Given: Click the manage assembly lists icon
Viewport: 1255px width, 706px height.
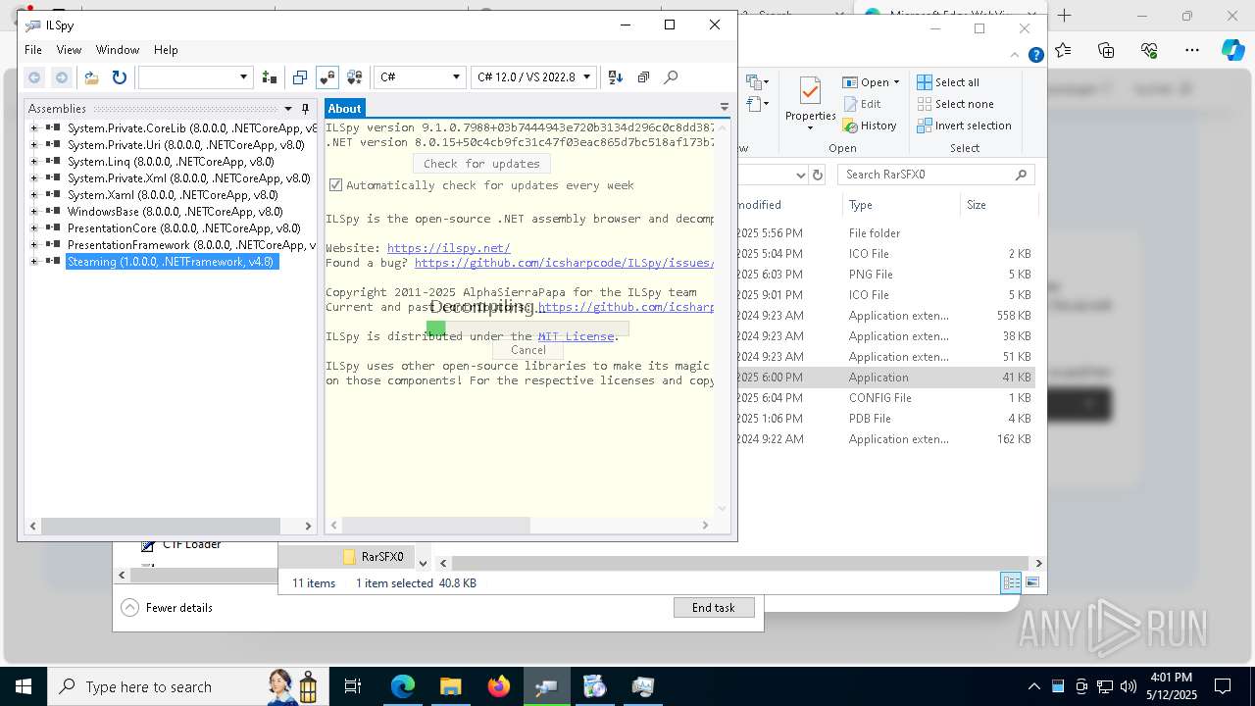Looking at the screenshot, I should click(270, 77).
